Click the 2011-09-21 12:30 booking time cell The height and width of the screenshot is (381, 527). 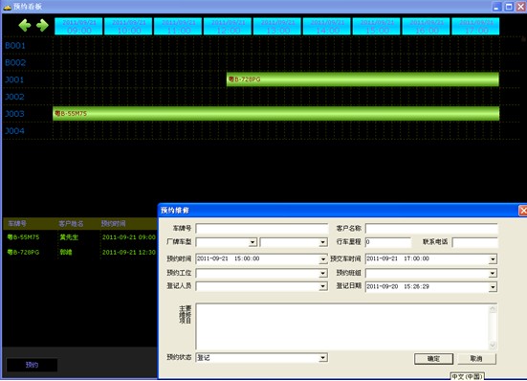coord(129,252)
